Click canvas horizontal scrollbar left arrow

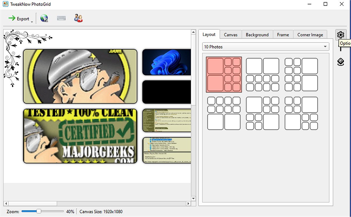[x=6, y=203]
